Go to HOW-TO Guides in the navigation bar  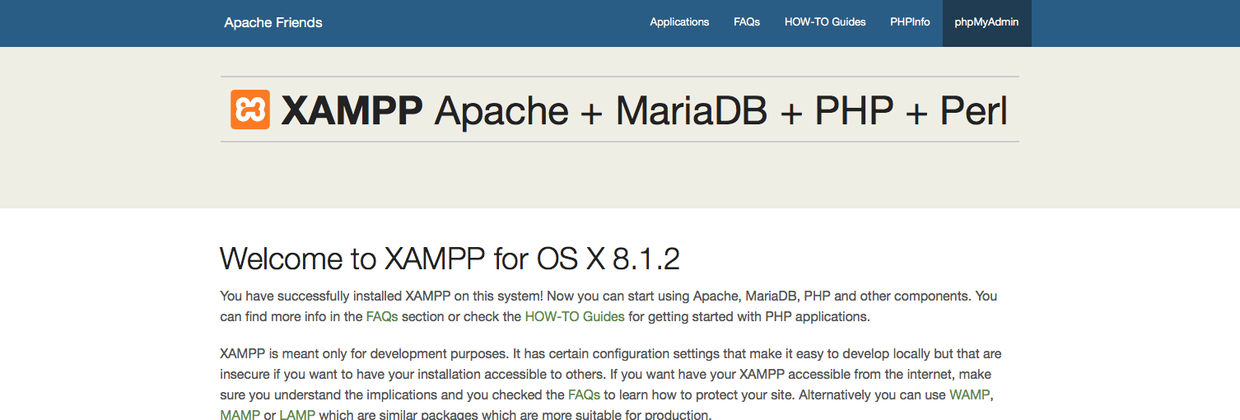[825, 23]
